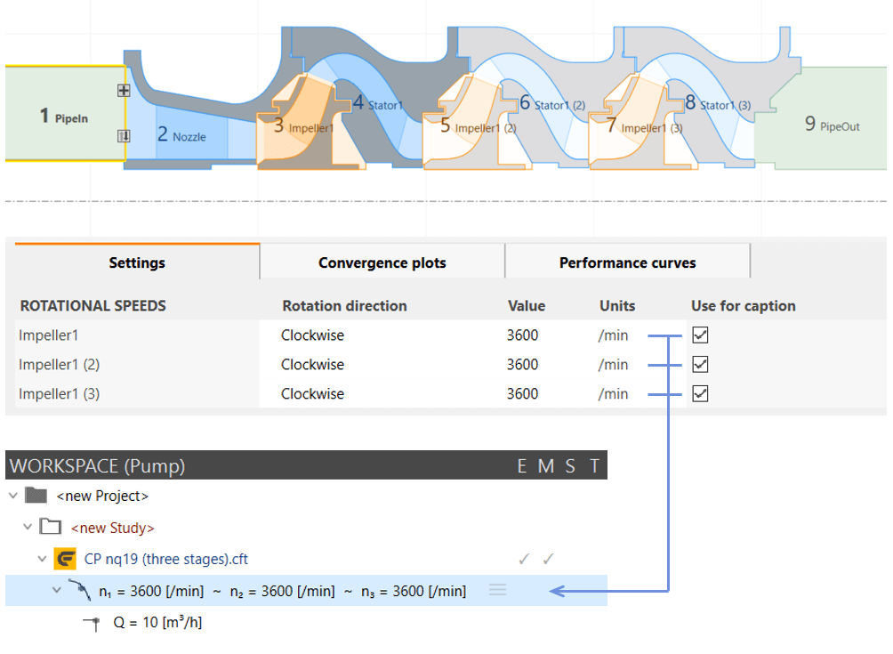Toggle Use for caption for Impeller1 (2)
The width and height of the screenshot is (893, 654).
click(x=700, y=364)
